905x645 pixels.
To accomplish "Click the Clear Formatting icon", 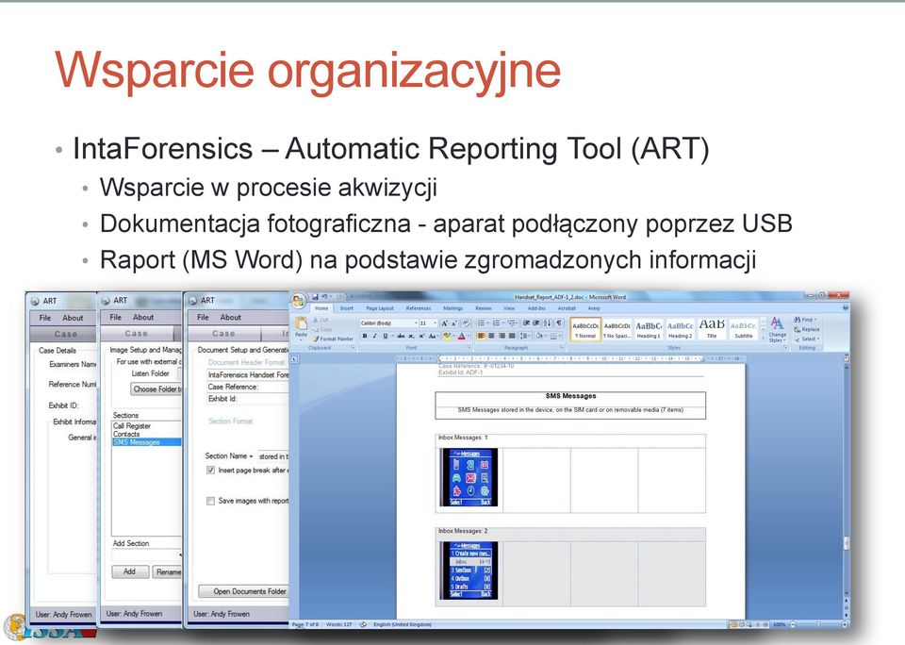I will tap(467, 323).
